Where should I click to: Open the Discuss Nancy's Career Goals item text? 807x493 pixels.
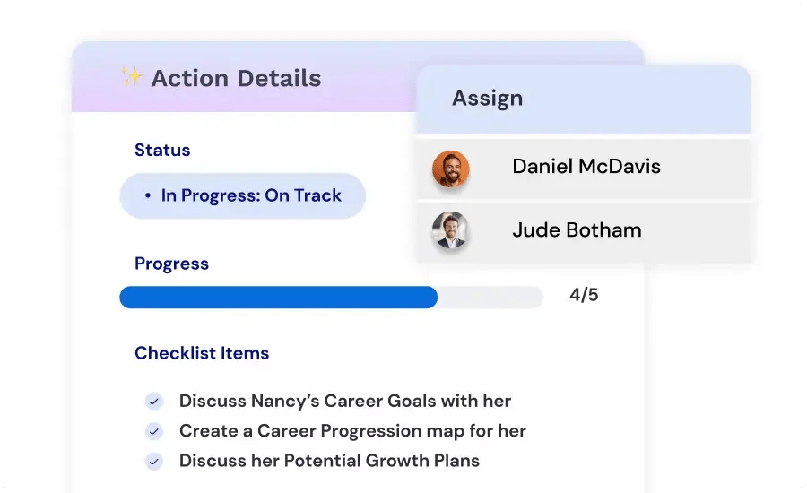[x=345, y=401]
